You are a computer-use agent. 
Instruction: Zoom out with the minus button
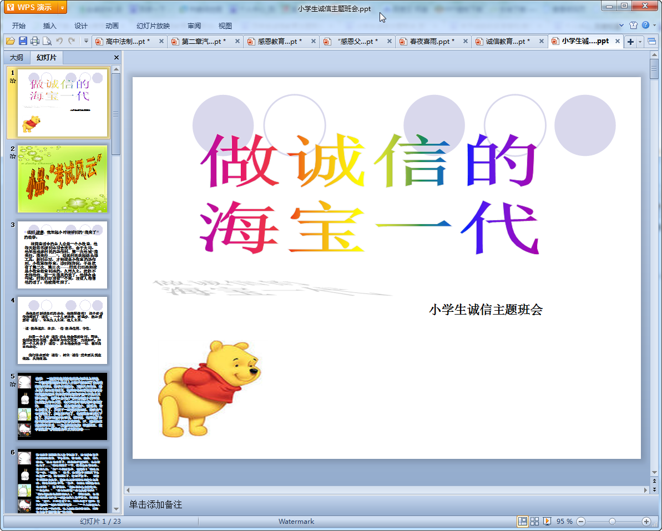pos(581,522)
